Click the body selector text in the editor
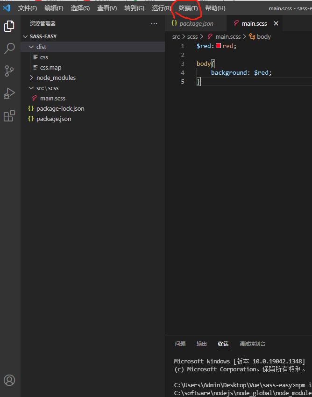This screenshot has height=397, width=312. point(204,64)
